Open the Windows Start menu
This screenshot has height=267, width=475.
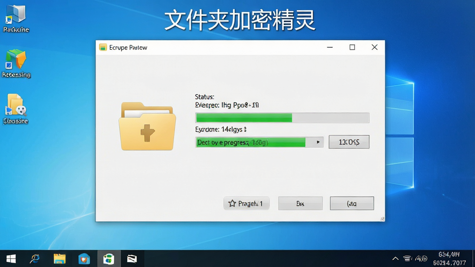[x=11, y=259]
